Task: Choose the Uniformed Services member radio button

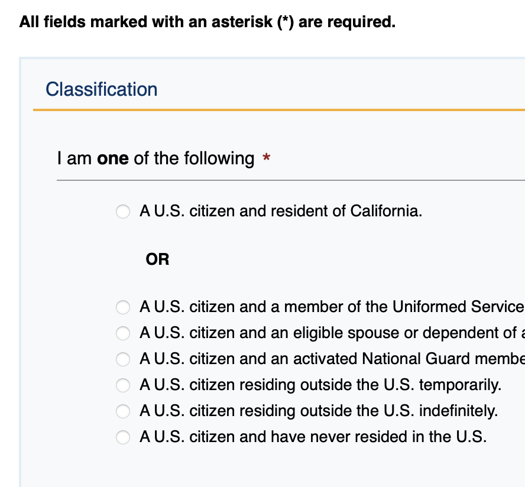Action: pyautogui.click(x=123, y=307)
